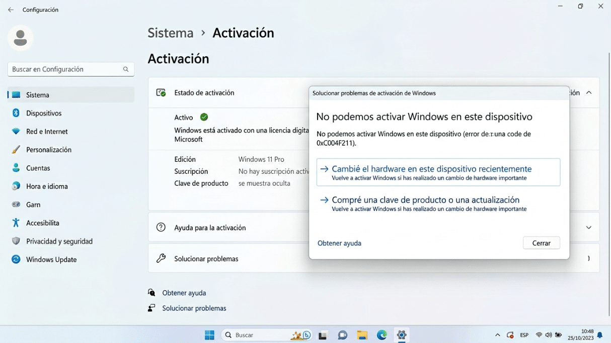
Task: Open the clock showing 10:48
Action: [x=581, y=334]
